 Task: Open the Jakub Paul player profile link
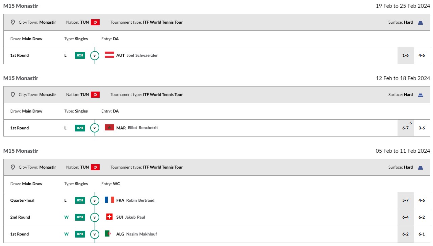pyautogui.click(x=135, y=217)
